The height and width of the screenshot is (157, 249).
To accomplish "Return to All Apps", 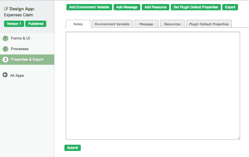I will 17,76.
